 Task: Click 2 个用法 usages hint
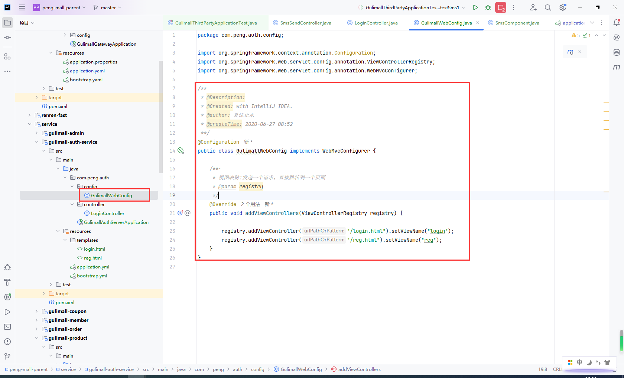click(x=250, y=204)
